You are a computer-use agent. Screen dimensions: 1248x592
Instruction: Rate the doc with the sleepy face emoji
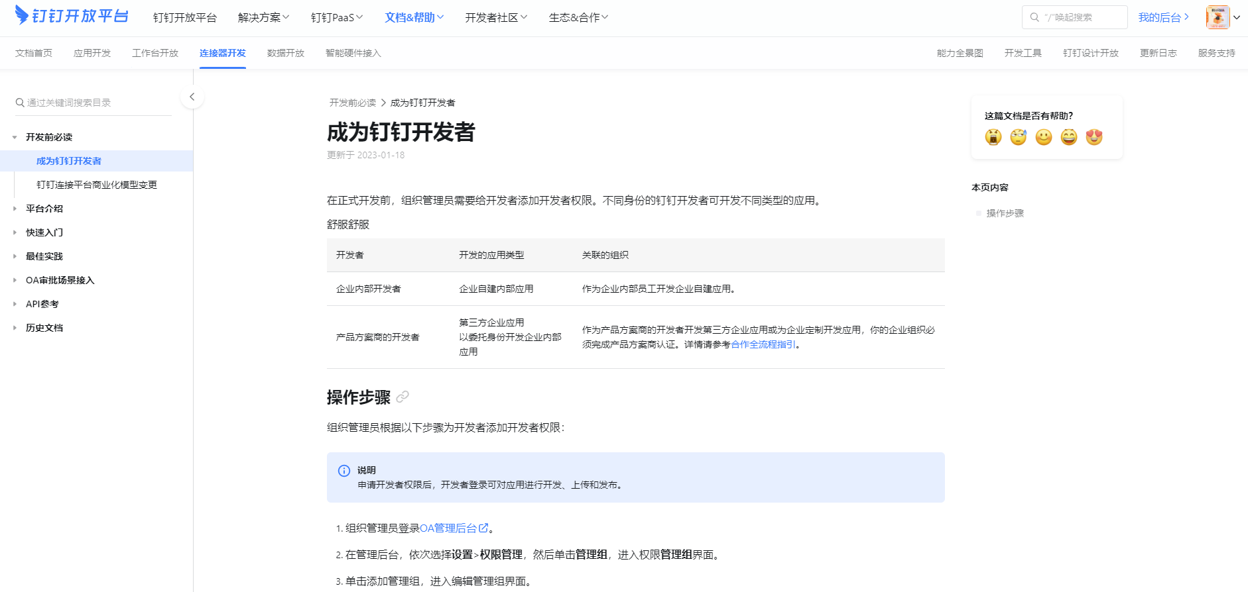[x=1018, y=137]
